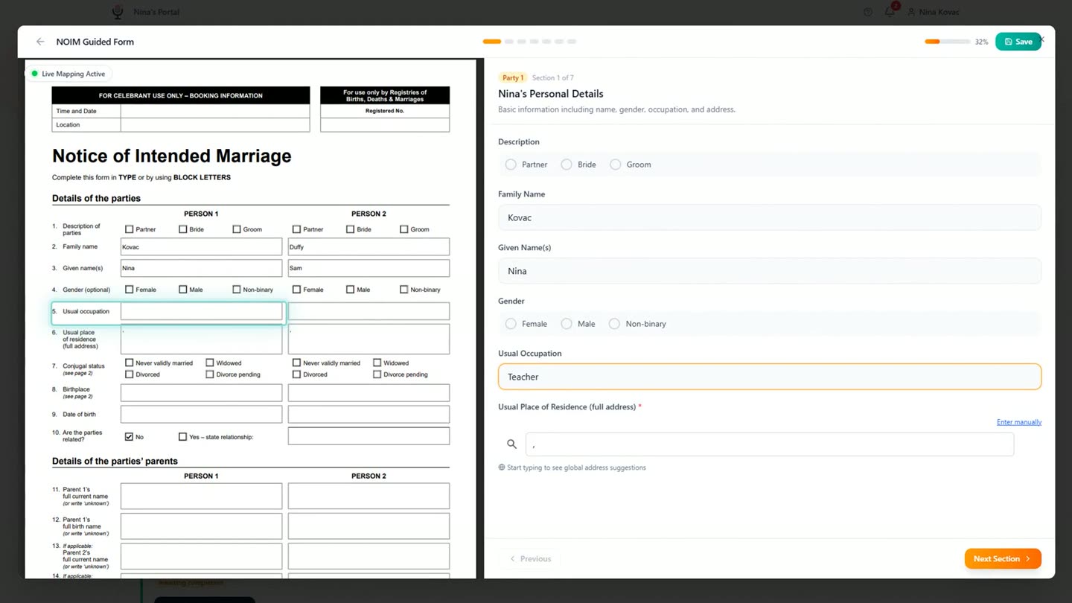1072x603 pixels.
Task: Select the Non-binary gender radio button
Action: pos(614,324)
